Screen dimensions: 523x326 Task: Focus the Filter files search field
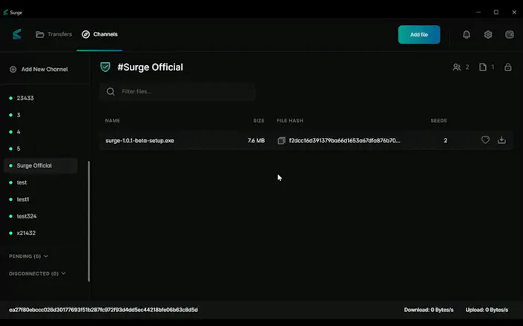click(x=177, y=92)
